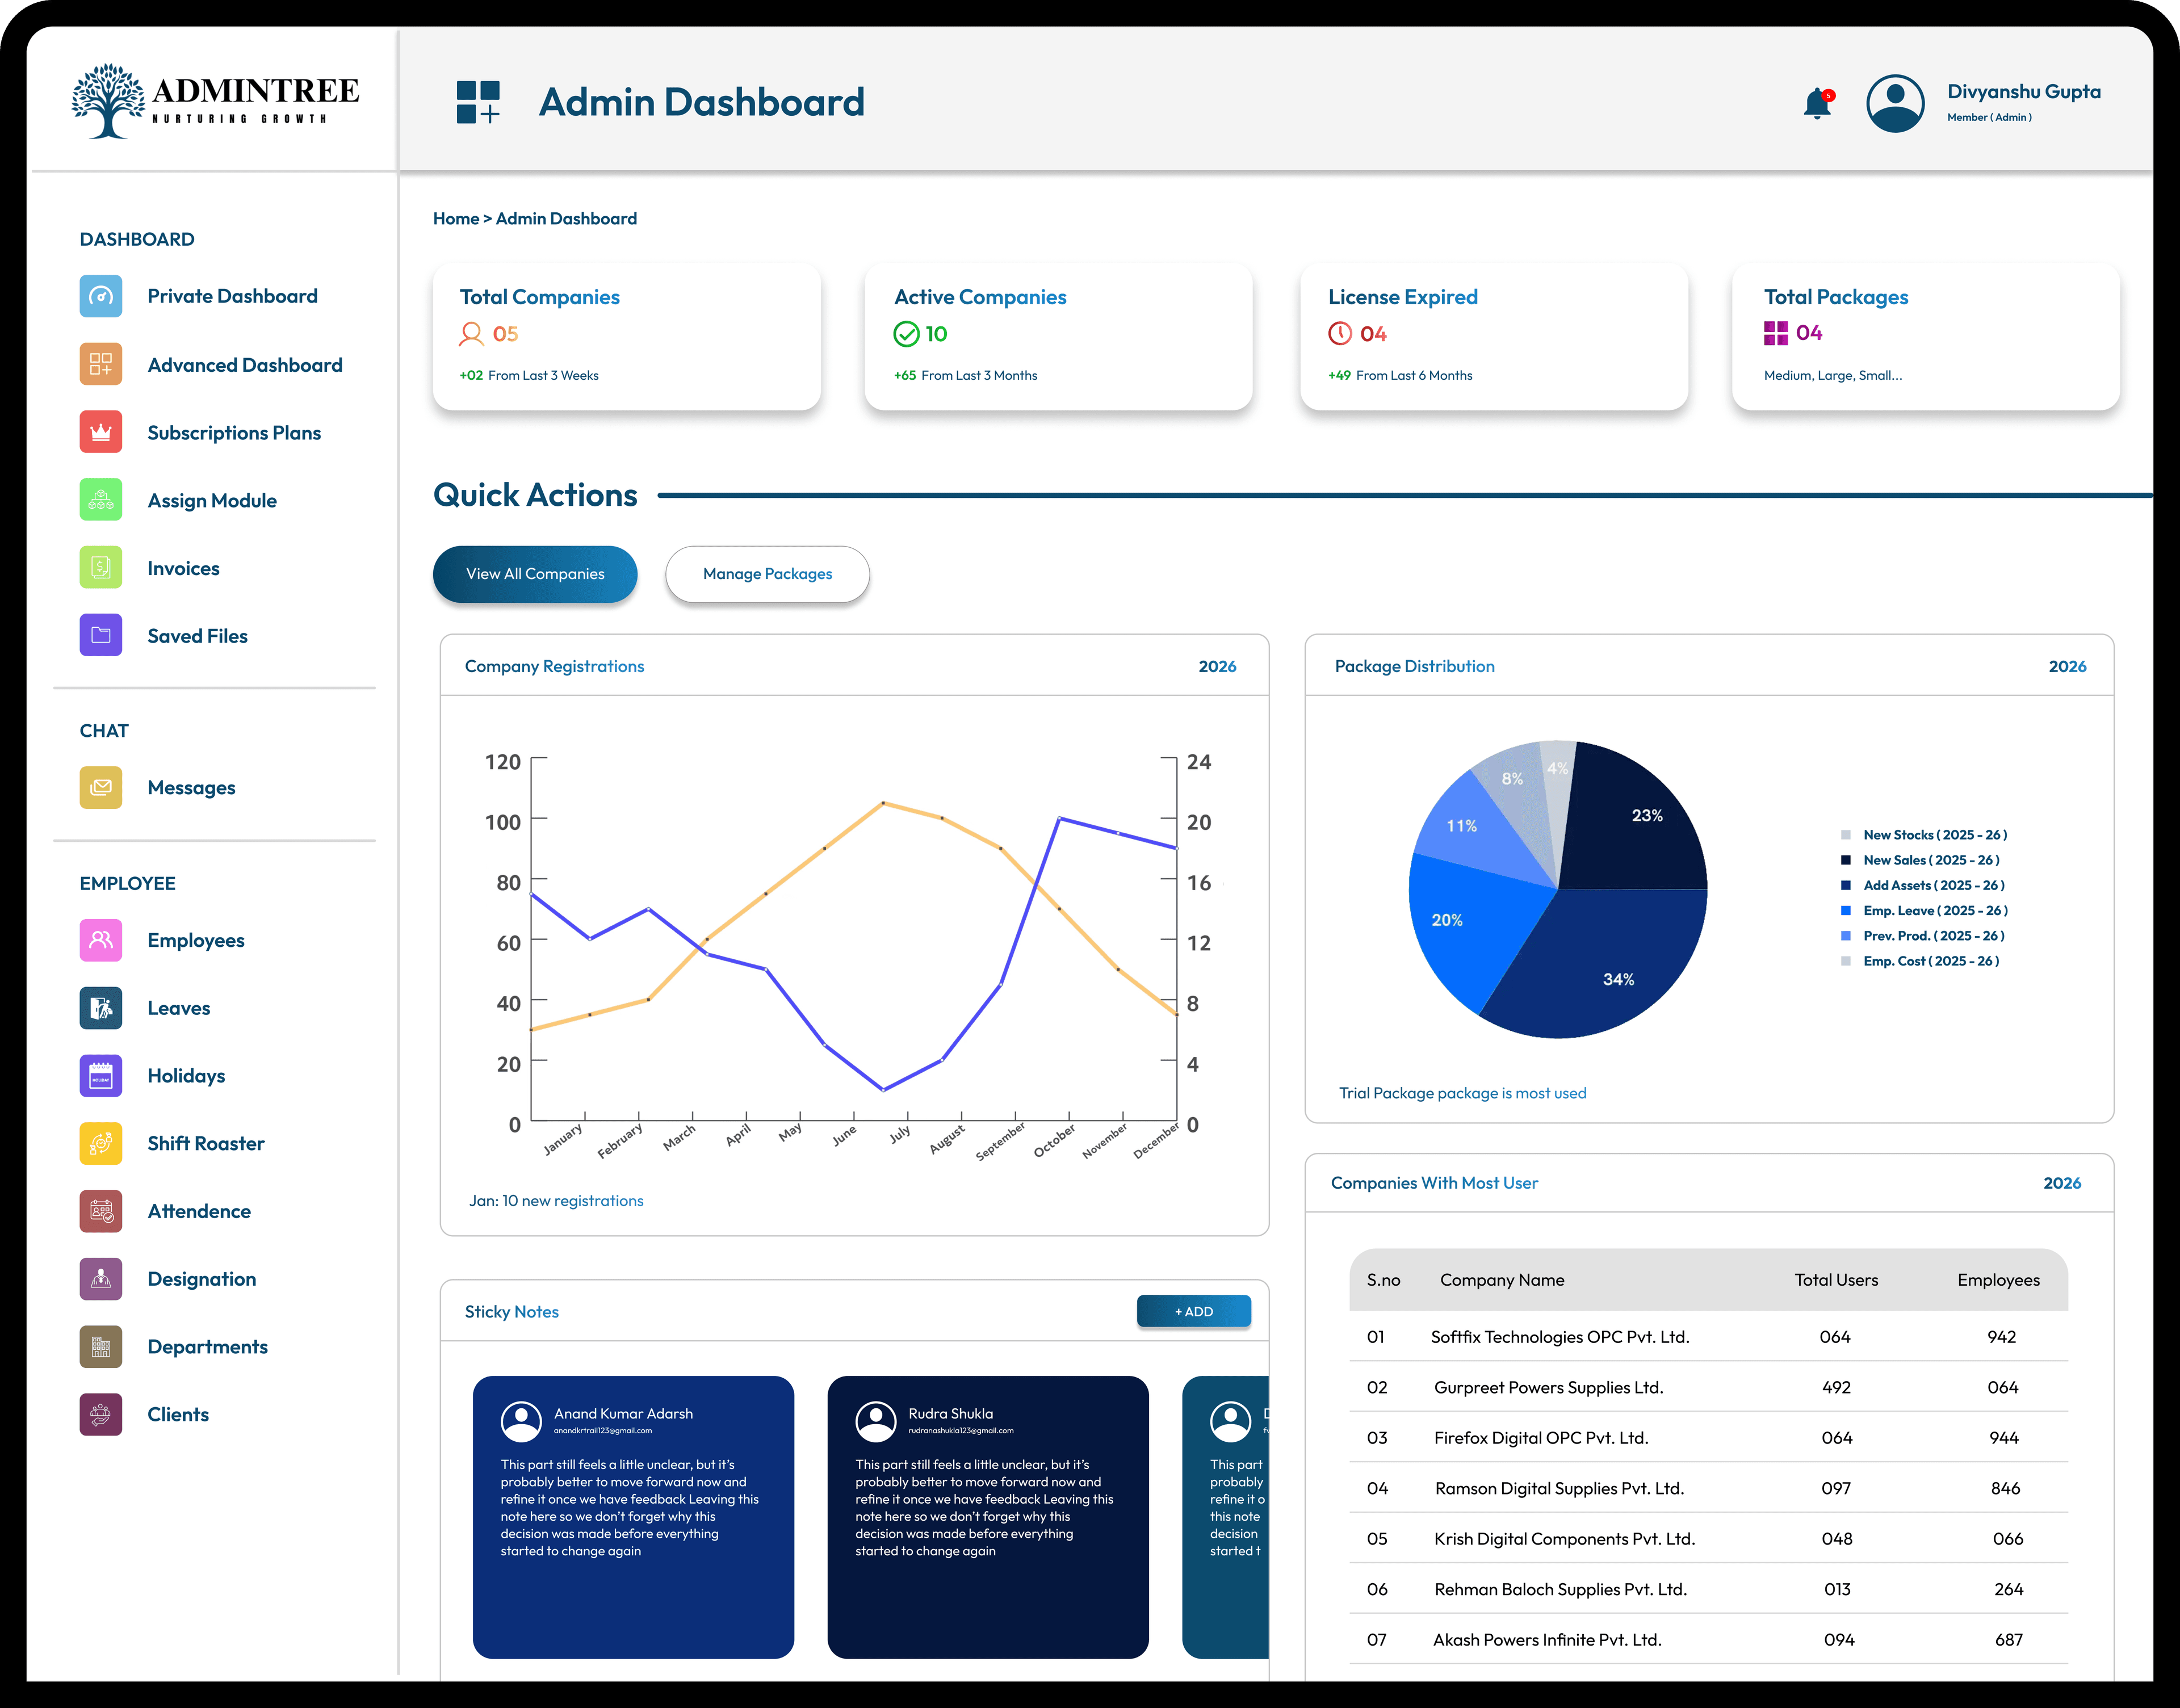The height and width of the screenshot is (1708, 2180).
Task: Click the Invoices document icon
Action: (x=101, y=568)
